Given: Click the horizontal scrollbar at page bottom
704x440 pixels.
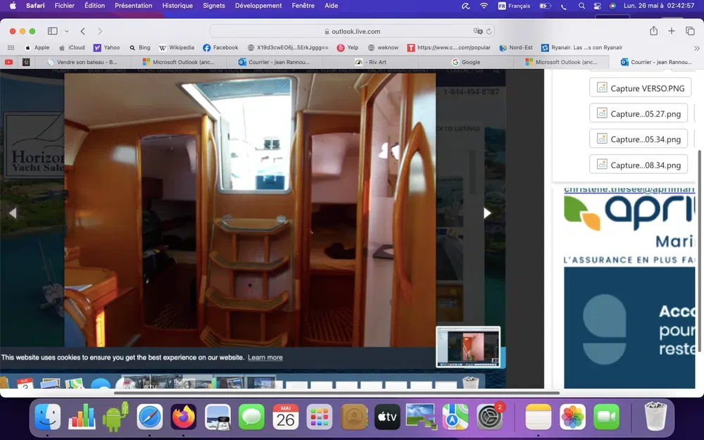Looking at the screenshot, I should 337,393.
